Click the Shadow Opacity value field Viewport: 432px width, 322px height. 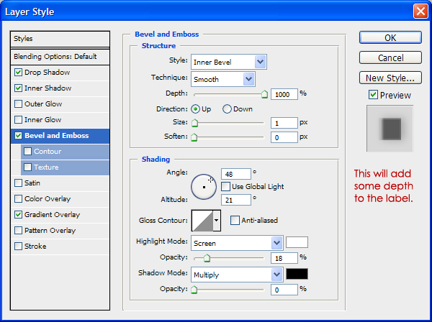point(284,290)
